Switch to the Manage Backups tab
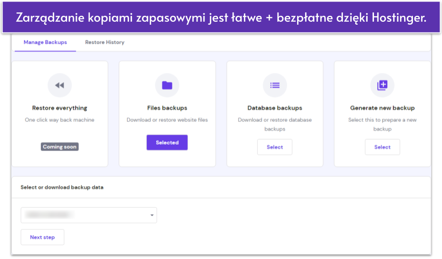442x259 pixels. [45, 42]
